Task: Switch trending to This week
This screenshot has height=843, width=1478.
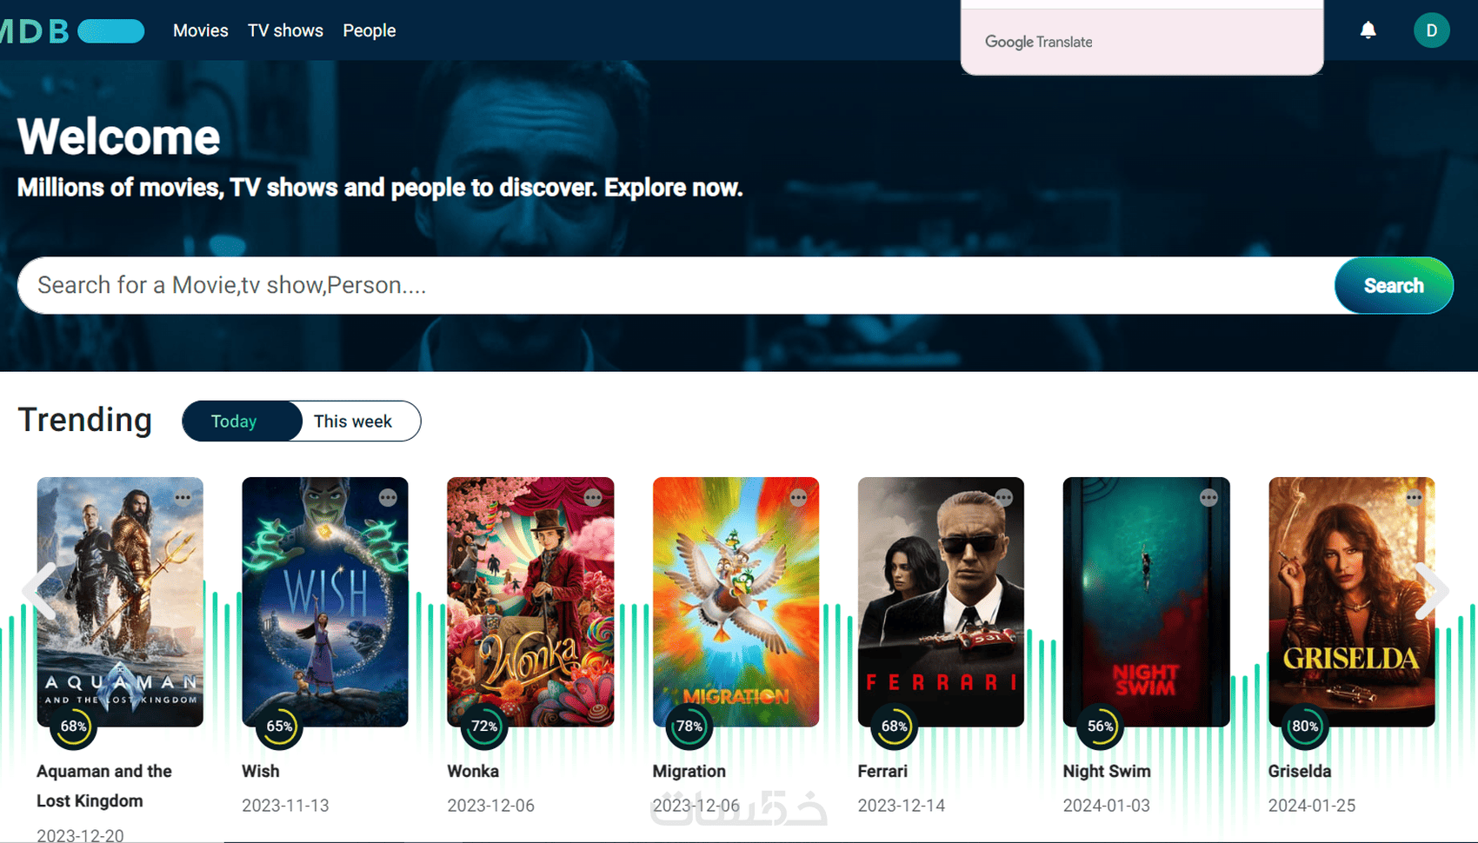Action: [x=353, y=421]
